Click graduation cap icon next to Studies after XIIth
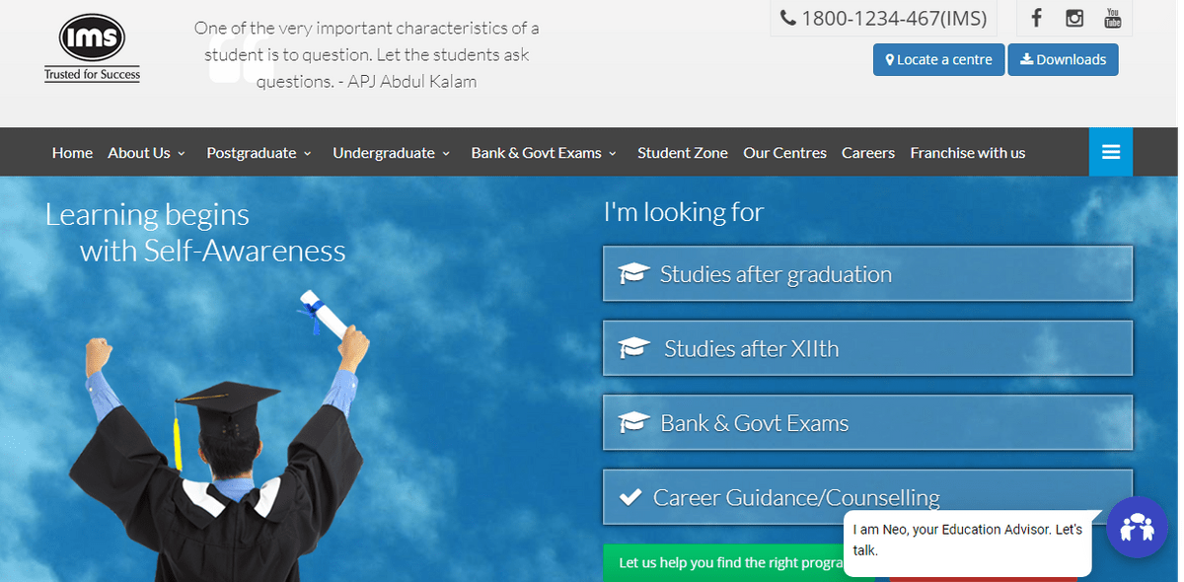The height and width of the screenshot is (582, 1184). [633, 348]
